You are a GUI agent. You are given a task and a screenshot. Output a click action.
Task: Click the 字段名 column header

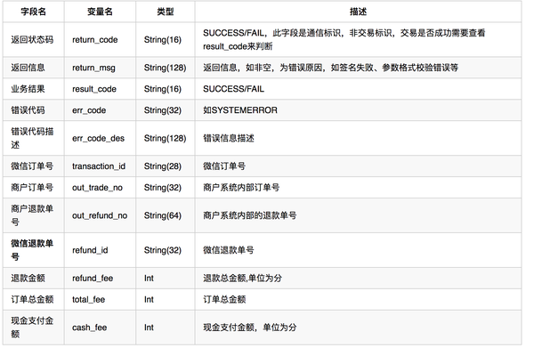(34, 12)
